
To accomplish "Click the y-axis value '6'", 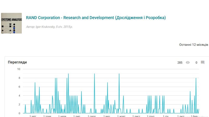I will (x=19, y=87).
